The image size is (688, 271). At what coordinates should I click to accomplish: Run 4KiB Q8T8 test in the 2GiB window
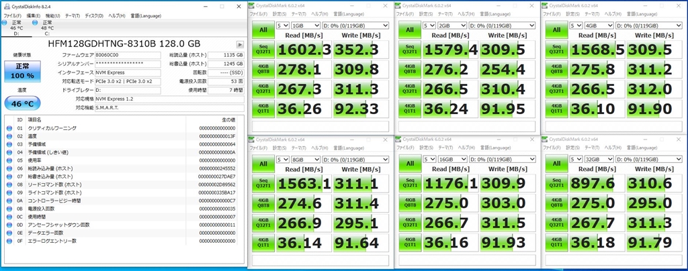pos(409,69)
